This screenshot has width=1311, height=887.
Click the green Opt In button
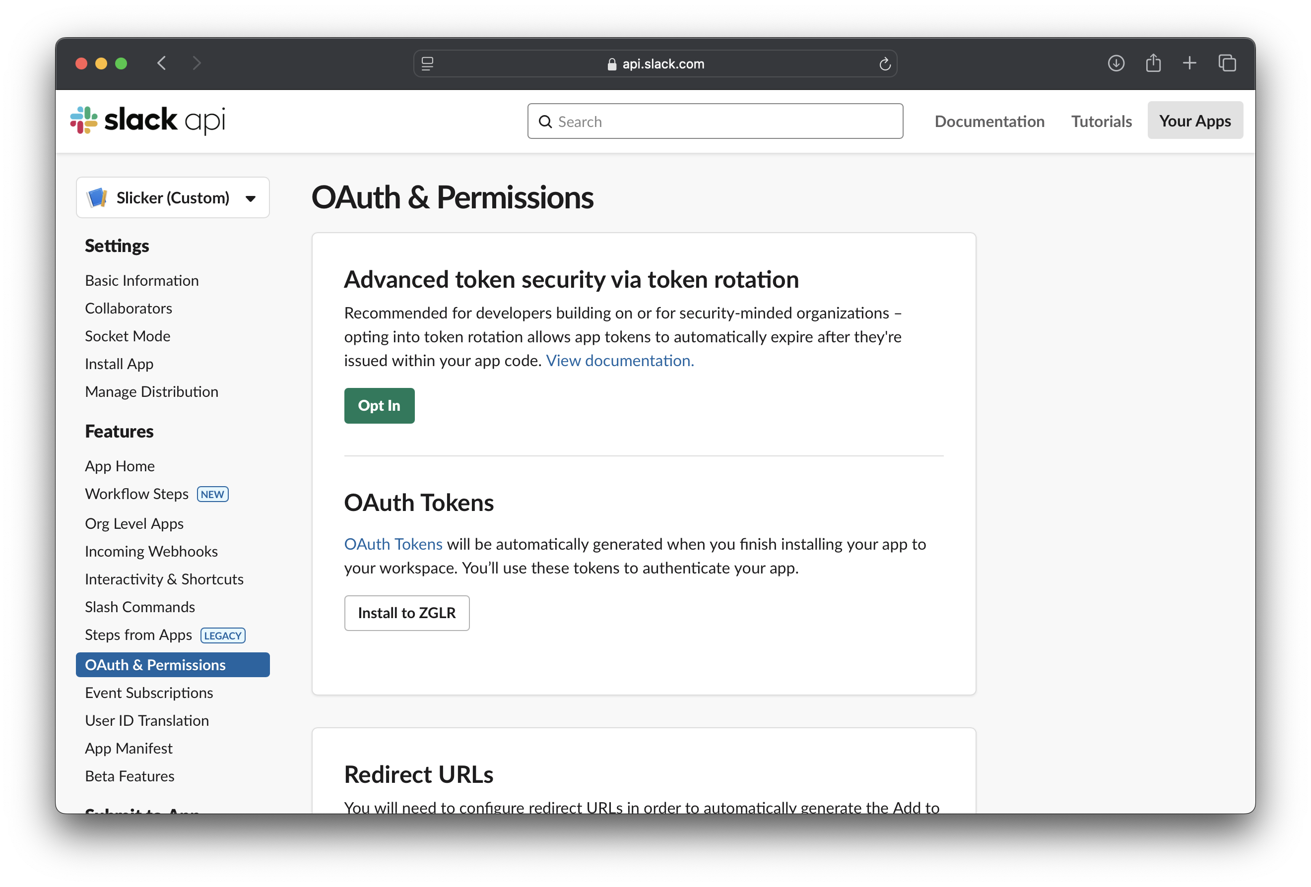point(379,405)
